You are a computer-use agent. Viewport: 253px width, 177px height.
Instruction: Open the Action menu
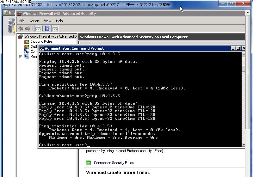(34, 21)
